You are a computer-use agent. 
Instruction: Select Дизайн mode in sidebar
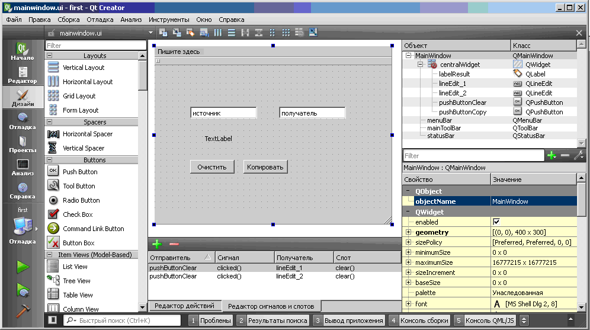click(23, 98)
